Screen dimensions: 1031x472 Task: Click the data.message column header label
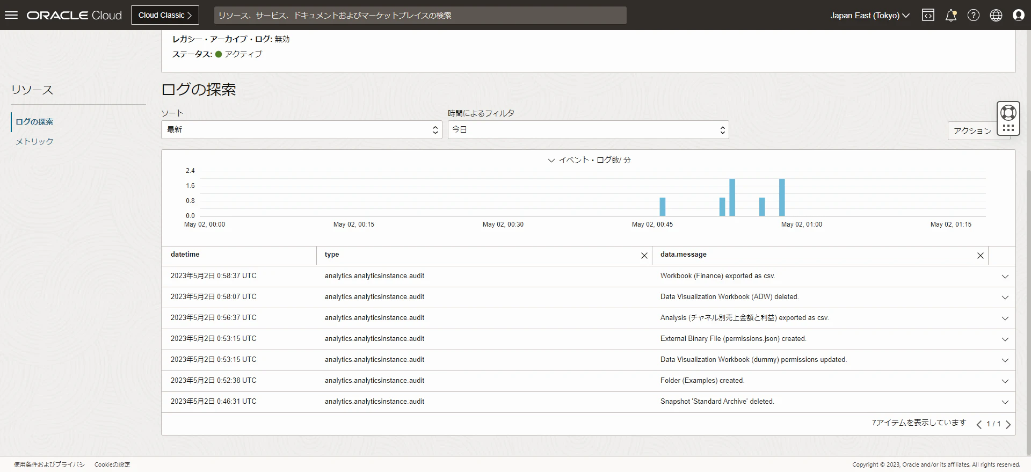[x=683, y=255]
